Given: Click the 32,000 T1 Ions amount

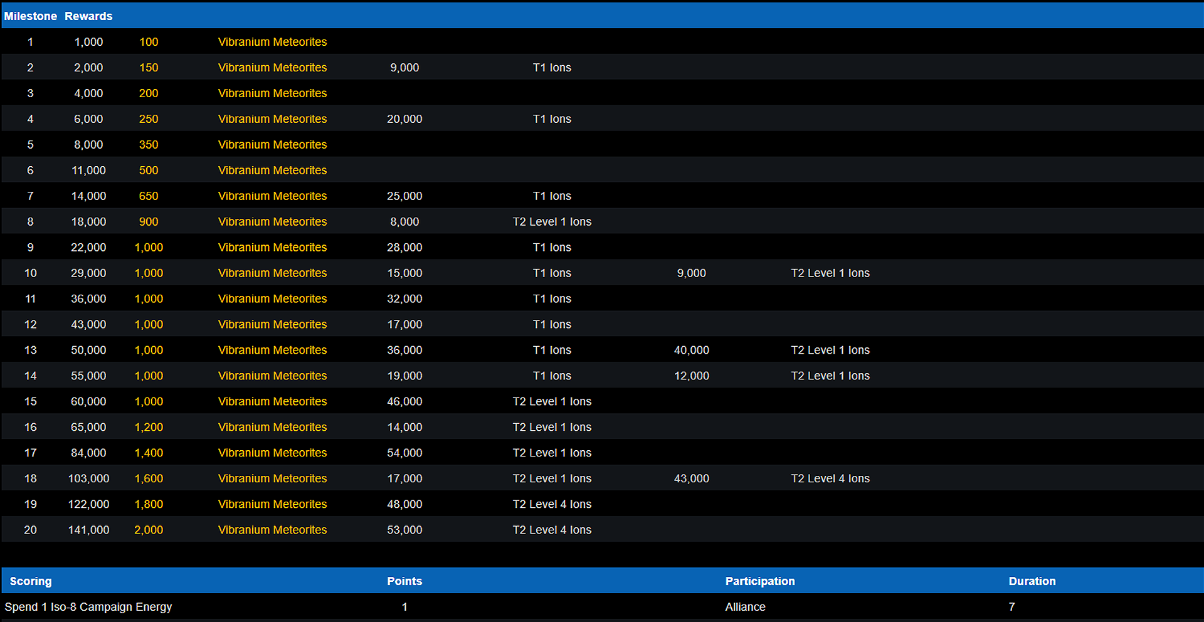Looking at the screenshot, I should pyautogui.click(x=404, y=299).
